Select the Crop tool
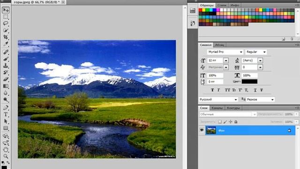The height and width of the screenshot is (169, 300). click(x=6, y=37)
